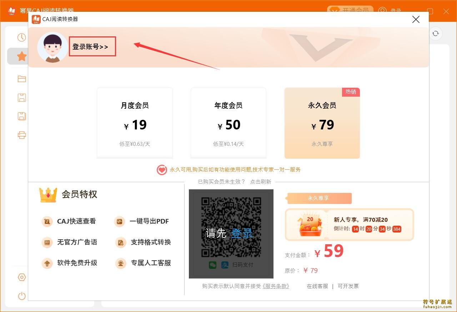Select the 月度会员 ¥19 plan card

click(135, 123)
